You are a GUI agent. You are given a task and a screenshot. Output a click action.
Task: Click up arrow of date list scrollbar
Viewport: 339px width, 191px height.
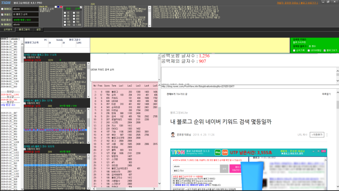(x=22, y=44)
